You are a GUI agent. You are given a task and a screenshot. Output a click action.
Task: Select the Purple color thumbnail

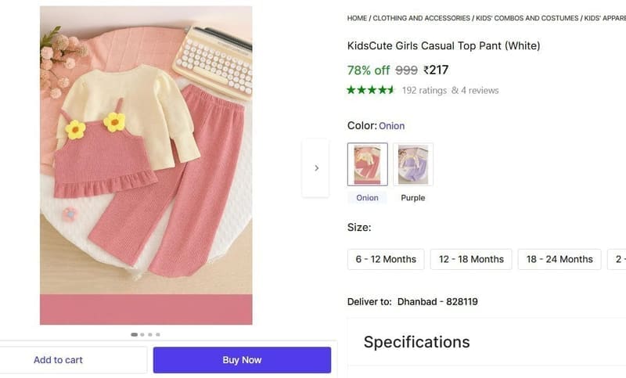click(x=413, y=164)
